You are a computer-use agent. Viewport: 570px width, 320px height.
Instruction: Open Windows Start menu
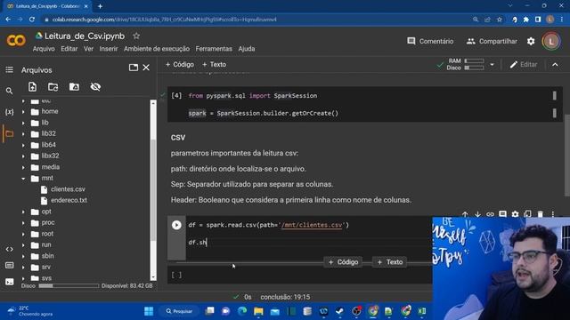coord(149,311)
